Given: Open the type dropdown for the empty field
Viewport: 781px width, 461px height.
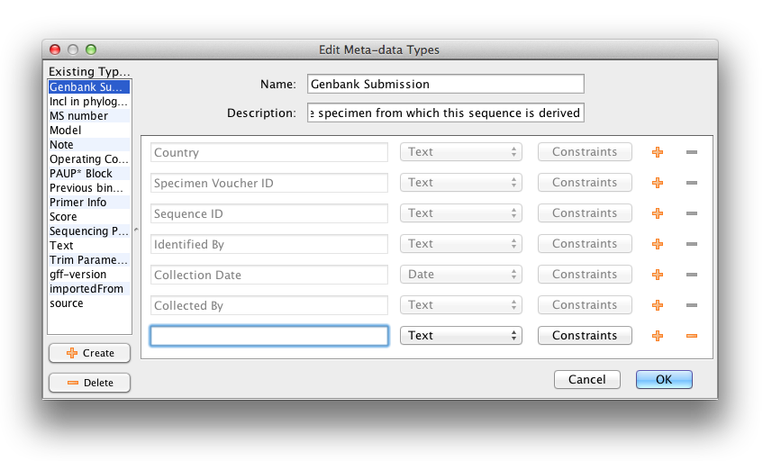Looking at the screenshot, I should [461, 336].
